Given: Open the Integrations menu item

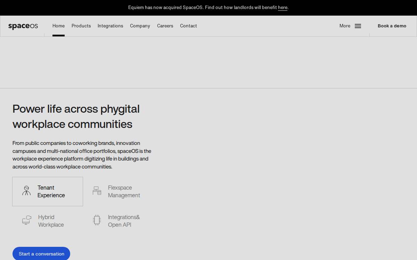Looking at the screenshot, I should [110, 26].
